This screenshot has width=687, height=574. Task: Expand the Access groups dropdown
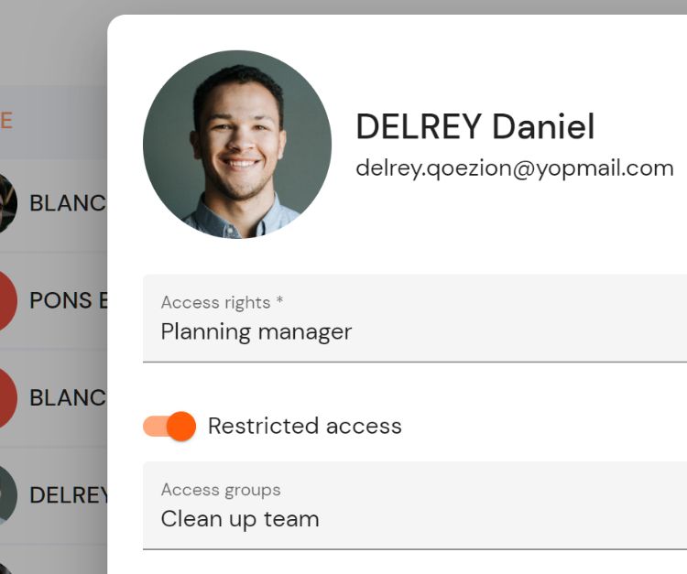coord(415,505)
